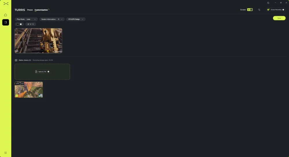Expand the CPU/GPU Badge dropdown
This screenshot has height=157, width=289.
(x=76, y=19)
